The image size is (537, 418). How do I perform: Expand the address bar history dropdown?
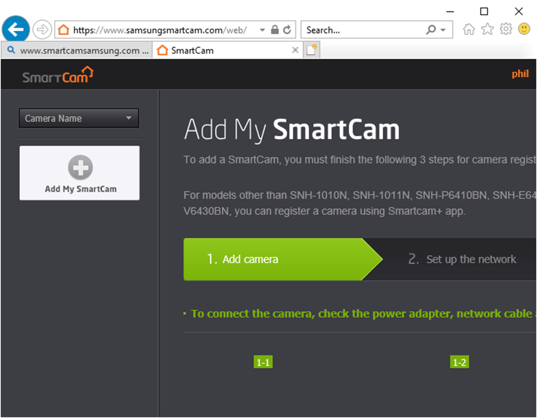(x=262, y=30)
